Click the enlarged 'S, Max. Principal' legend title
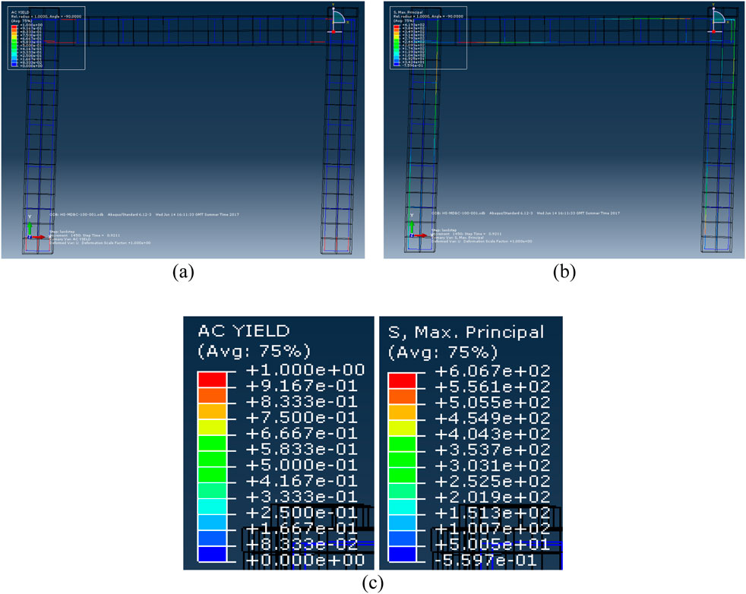Viewport: 746px width, 594px height. click(x=466, y=332)
